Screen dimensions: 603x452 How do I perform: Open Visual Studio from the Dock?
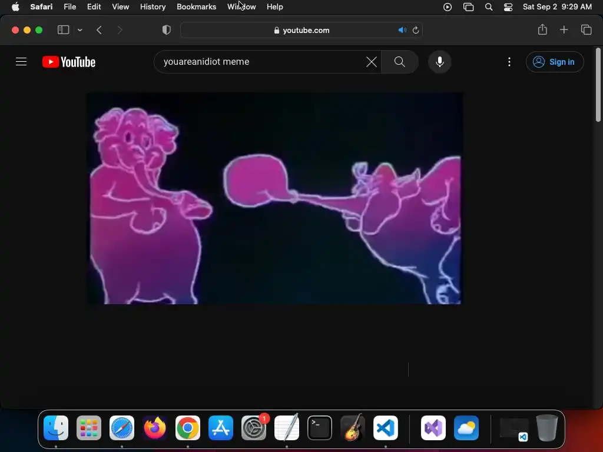click(x=433, y=428)
